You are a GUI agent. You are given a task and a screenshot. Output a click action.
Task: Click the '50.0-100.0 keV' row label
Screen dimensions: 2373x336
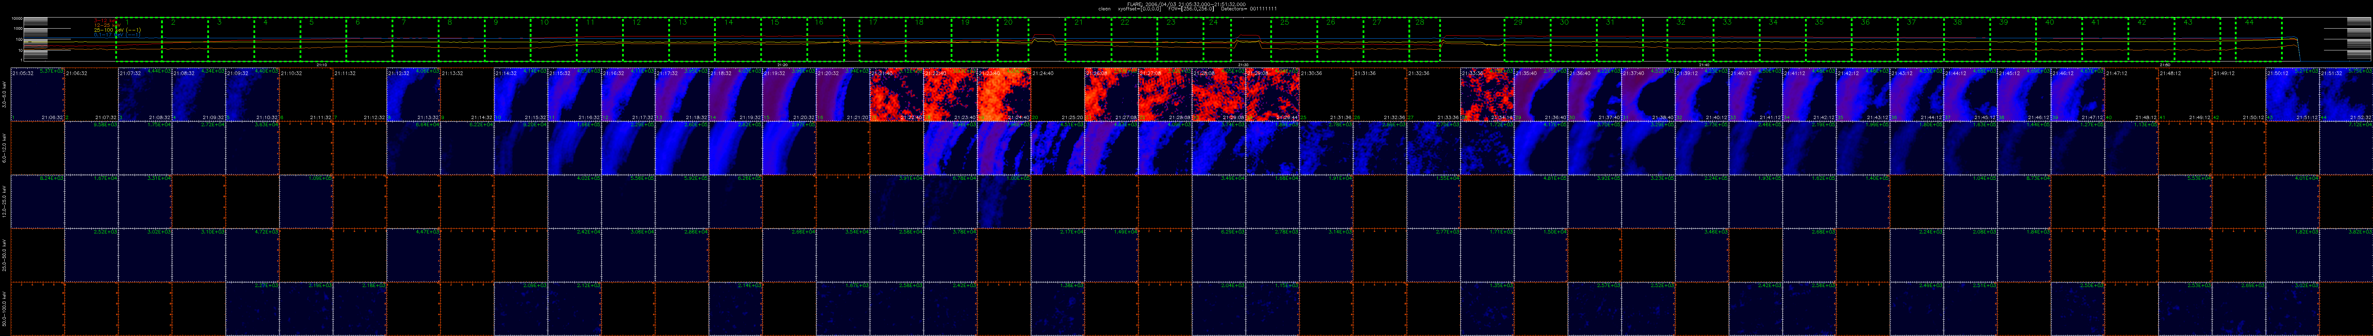(5, 308)
